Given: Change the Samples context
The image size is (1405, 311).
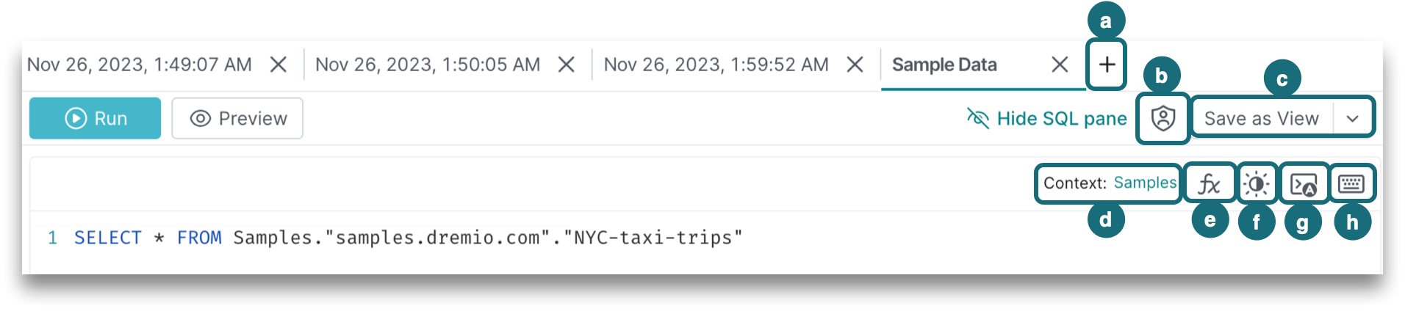Looking at the screenshot, I should [x=1145, y=183].
